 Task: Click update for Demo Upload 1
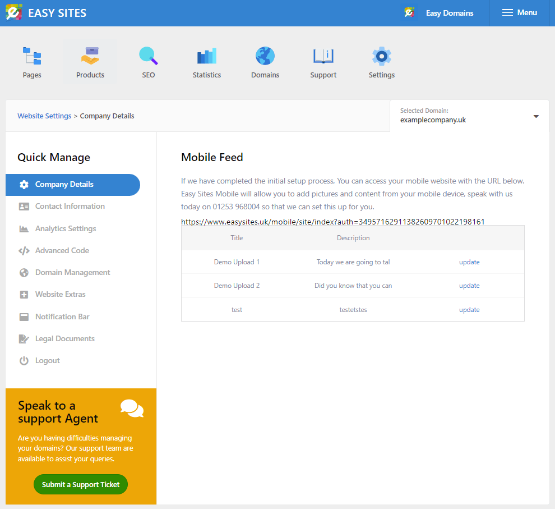pos(469,262)
